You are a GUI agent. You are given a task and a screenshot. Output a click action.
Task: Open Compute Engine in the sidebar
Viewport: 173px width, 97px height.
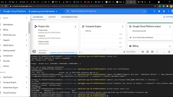coord(10,82)
